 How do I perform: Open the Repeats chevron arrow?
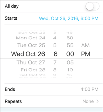[98, 101]
